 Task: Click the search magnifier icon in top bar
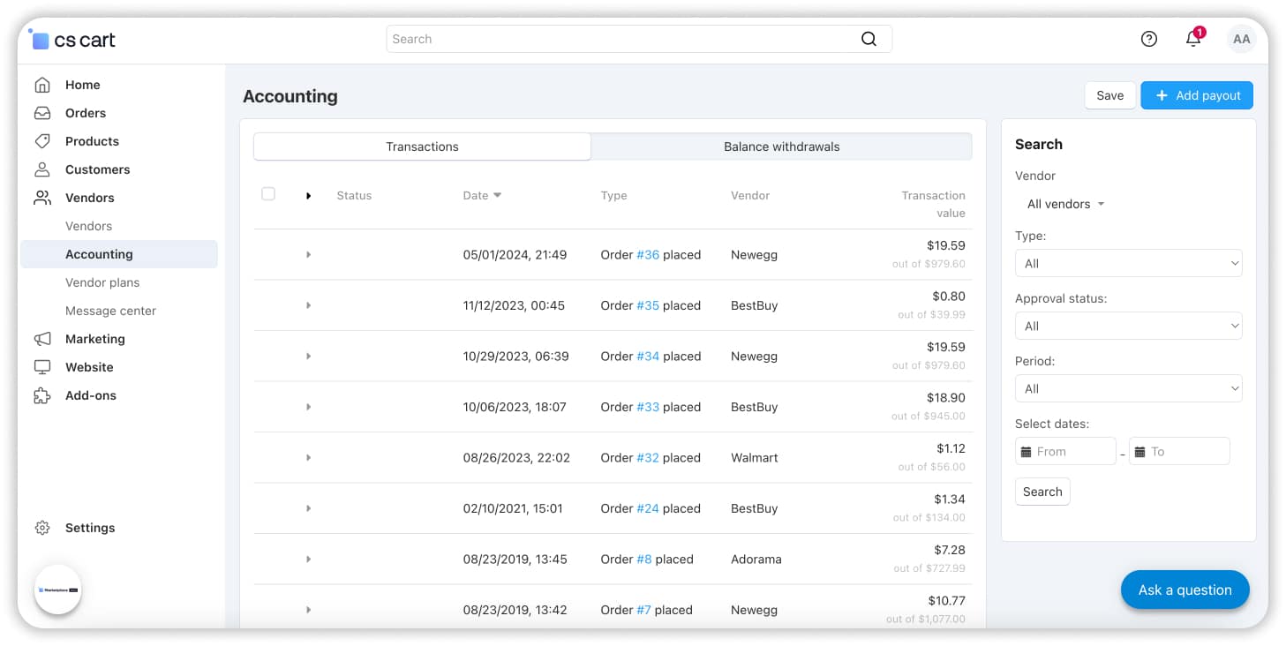click(x=869, y=39)
